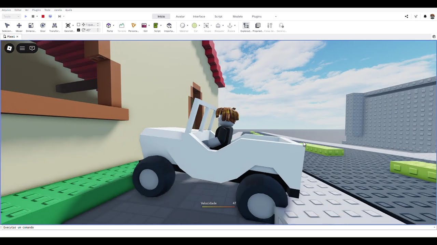Pause the running test
This screenshot has height=245, width=437.
coord(33,16)
